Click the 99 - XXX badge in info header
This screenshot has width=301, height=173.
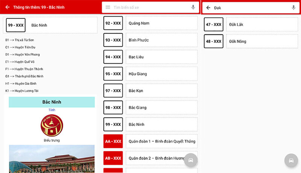(x=16, y=25)
